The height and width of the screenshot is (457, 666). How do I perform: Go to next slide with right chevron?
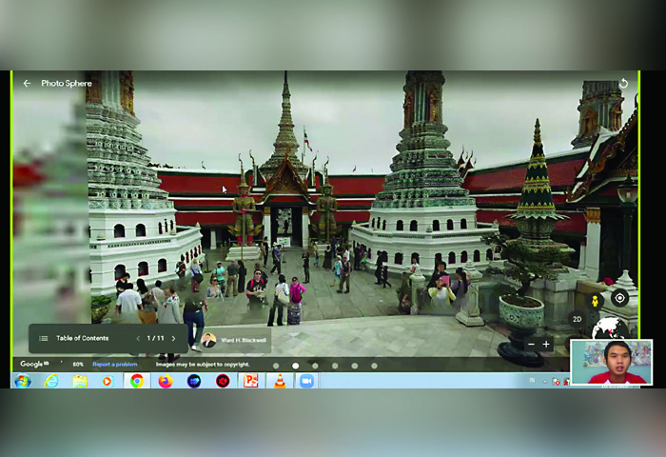pos(173,338)
